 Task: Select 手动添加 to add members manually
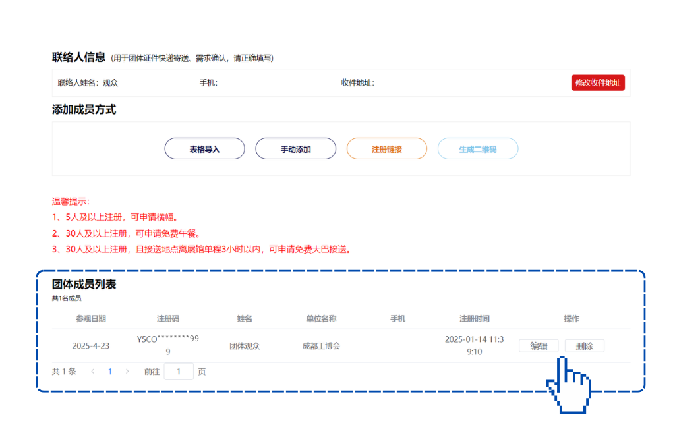[x=295, y=149]
